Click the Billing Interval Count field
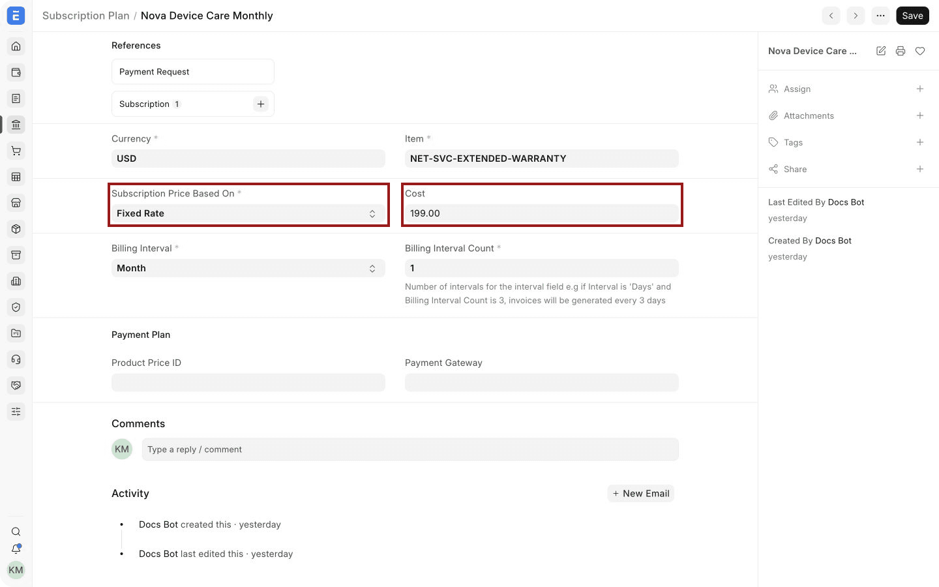The image size is (939, 587). [542, 268]
